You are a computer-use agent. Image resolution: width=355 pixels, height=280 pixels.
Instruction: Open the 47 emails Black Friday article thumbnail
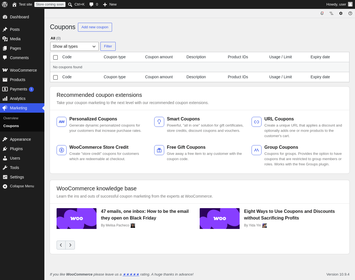[77, 219]
